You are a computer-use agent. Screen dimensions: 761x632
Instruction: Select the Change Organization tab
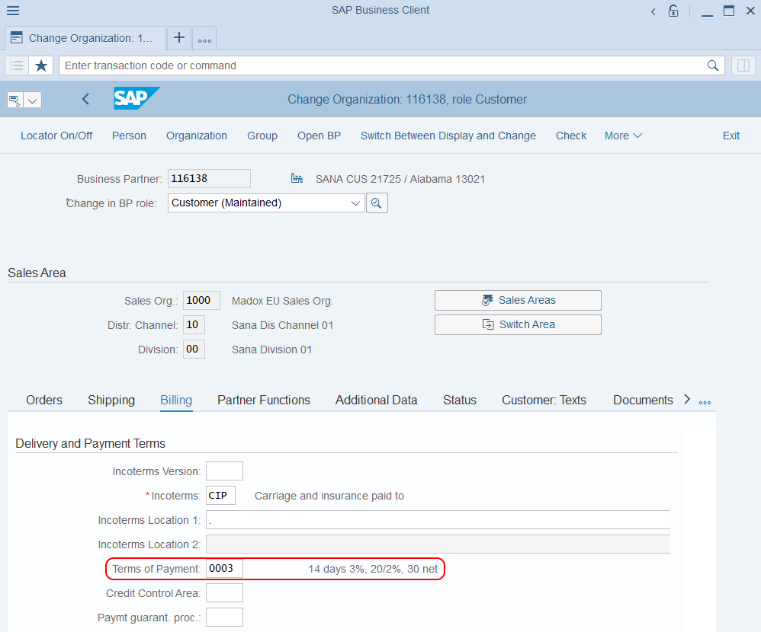pyautogui.click(x=85, y=38)
